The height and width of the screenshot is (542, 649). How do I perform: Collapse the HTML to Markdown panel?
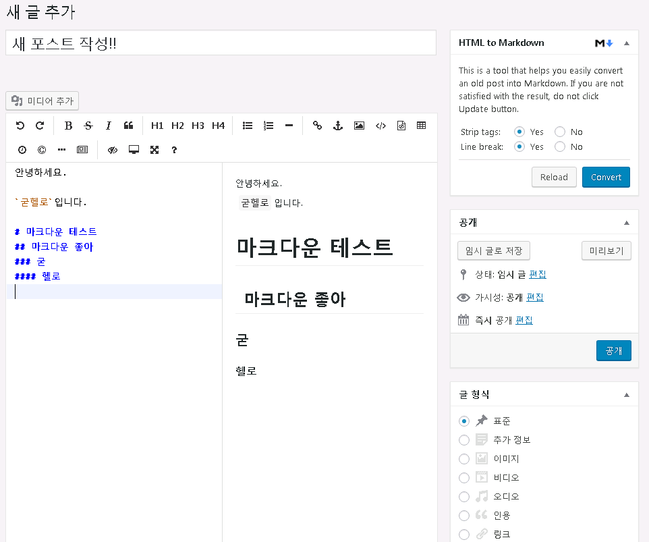pos(627,43)
